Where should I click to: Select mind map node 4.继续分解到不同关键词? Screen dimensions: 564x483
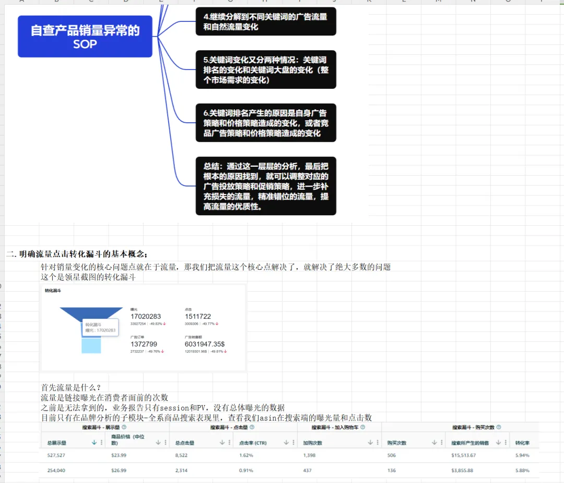click(x=266, y=21)
